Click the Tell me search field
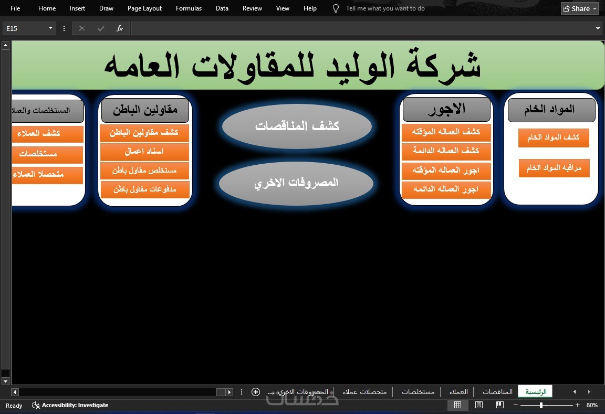This screenshot has height=414, width=605. point(385,8)
